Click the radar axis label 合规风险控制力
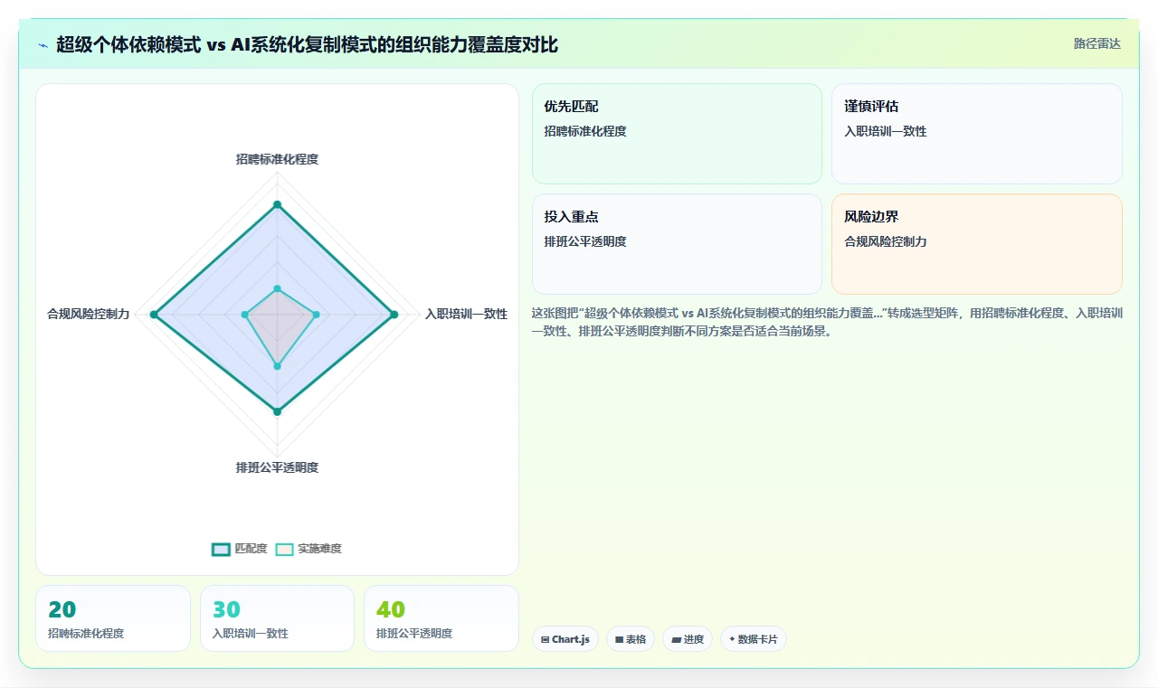This screenshot has height=688, width=1158. (x=88, y=314)
